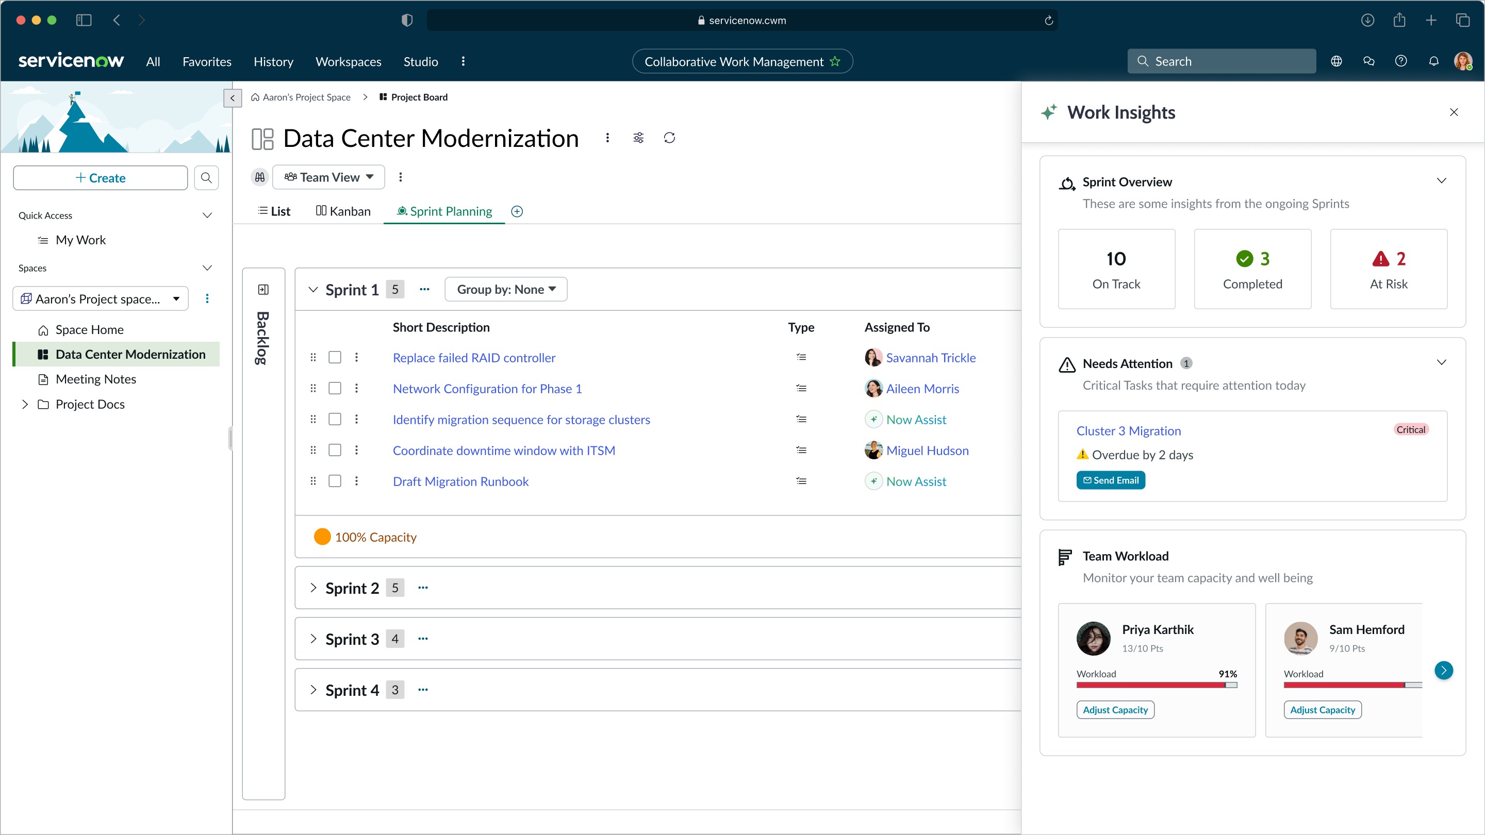
Task: Expand the Backlog panel icon
Action: 263,289
